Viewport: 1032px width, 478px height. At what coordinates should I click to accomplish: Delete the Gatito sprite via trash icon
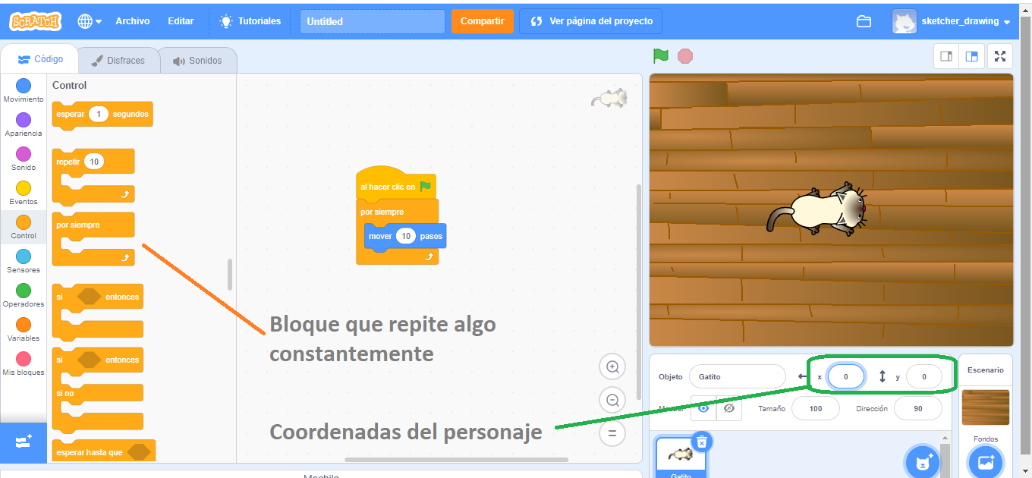(x=702, y=442)
